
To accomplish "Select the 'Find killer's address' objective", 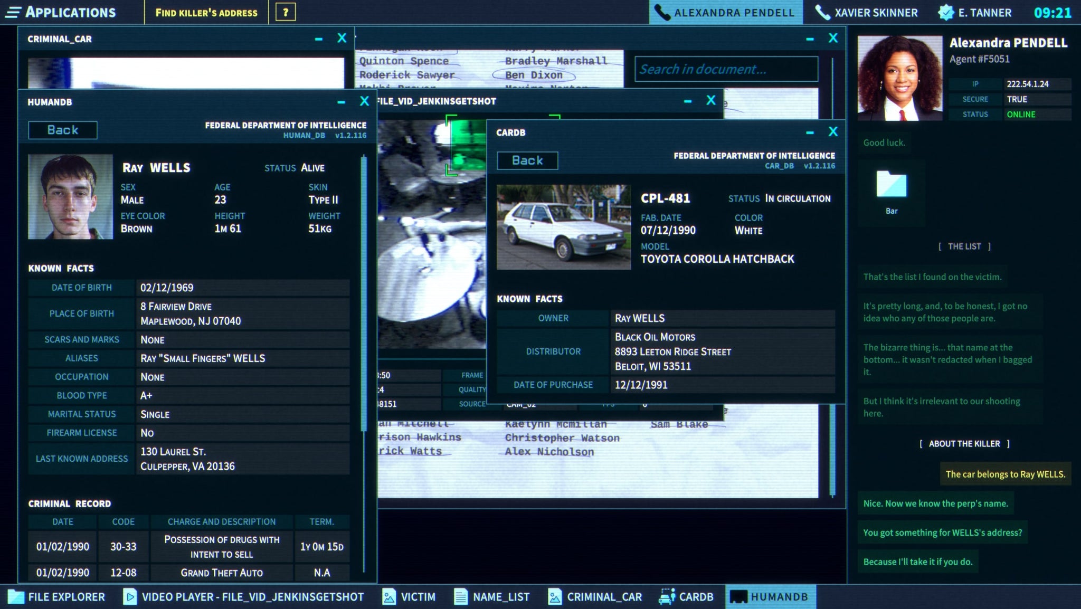I will click(206, 12).
